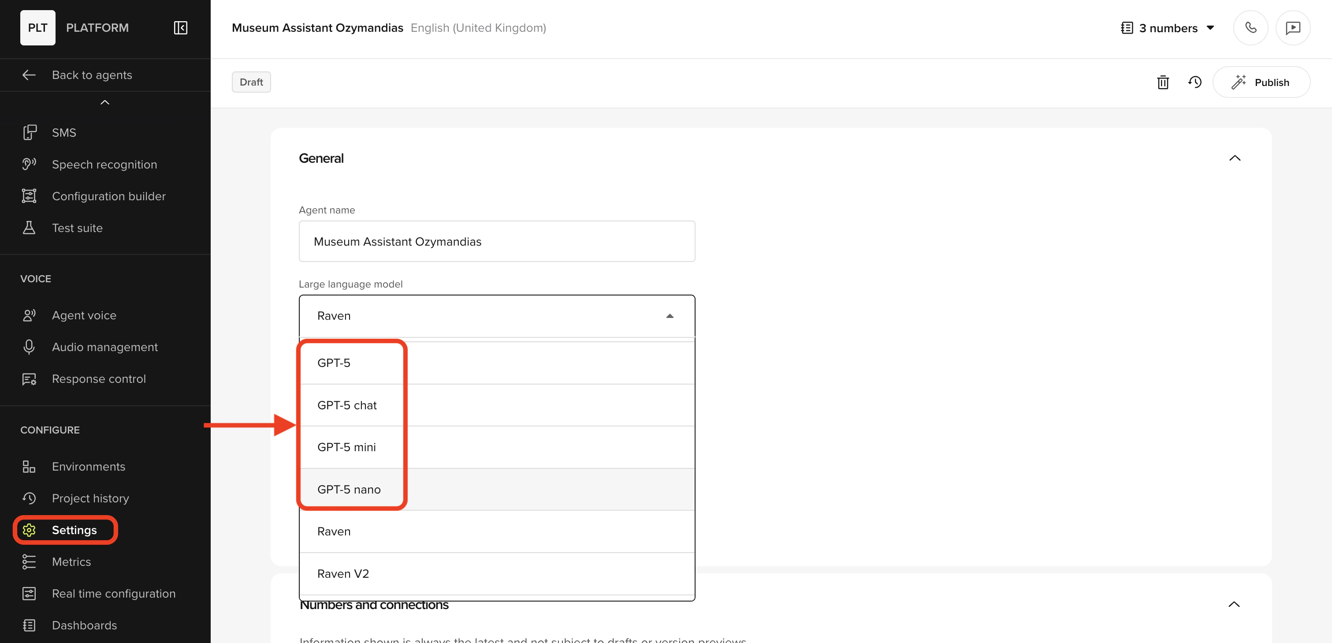Click the trash delete icon

[1162, 82]
